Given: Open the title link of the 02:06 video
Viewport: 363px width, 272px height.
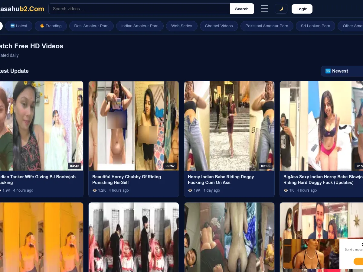Looking at the screenshot, I should (221, 180).
